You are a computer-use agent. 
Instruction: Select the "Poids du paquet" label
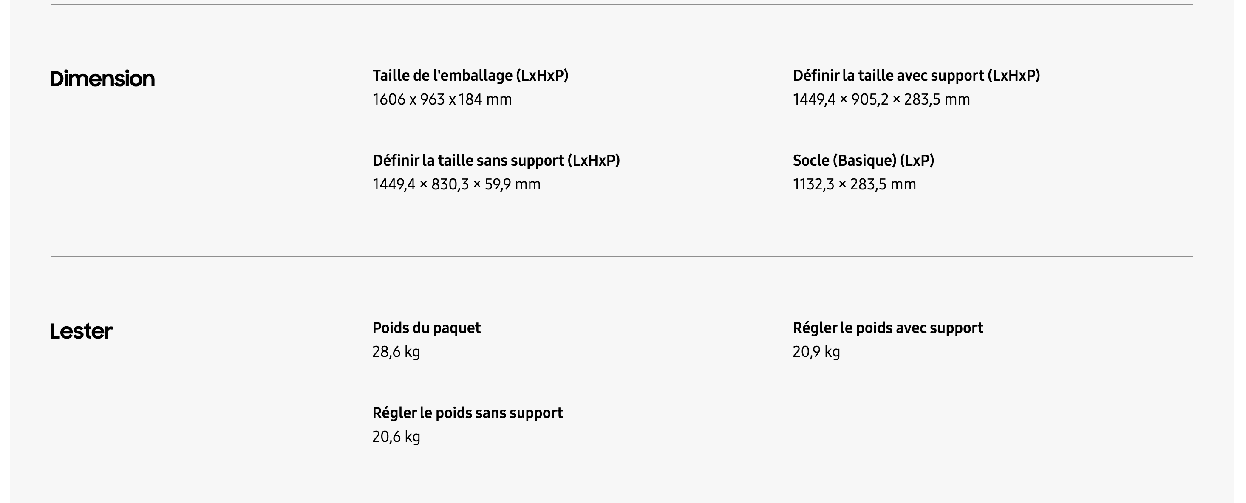[426, 328]
